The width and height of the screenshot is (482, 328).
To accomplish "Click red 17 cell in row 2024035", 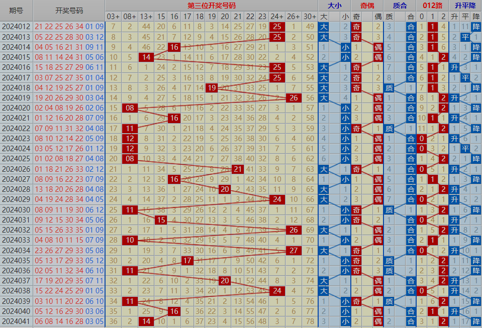I will pos(187,261).
